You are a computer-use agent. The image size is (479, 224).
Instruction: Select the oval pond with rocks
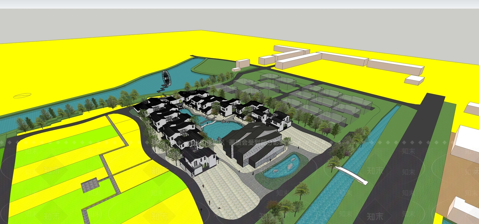click(282, 166)
